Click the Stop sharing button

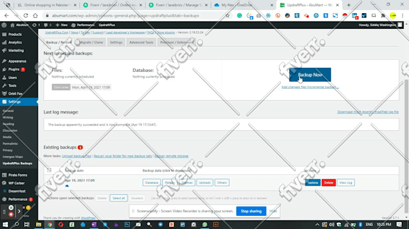251,211
